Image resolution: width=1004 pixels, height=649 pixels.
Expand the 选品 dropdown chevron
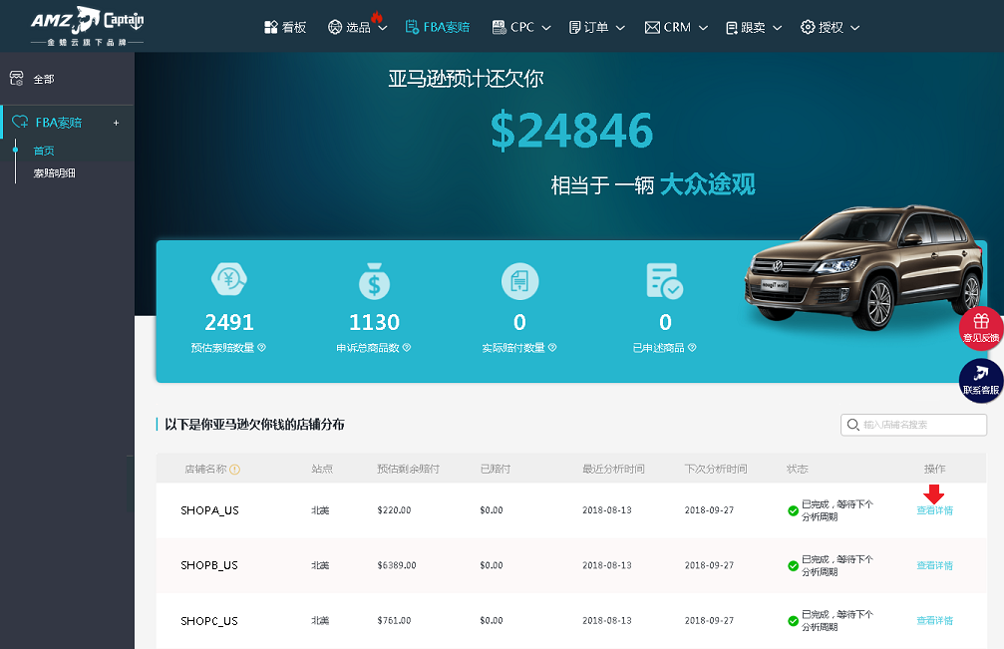[x=383, y=28]
